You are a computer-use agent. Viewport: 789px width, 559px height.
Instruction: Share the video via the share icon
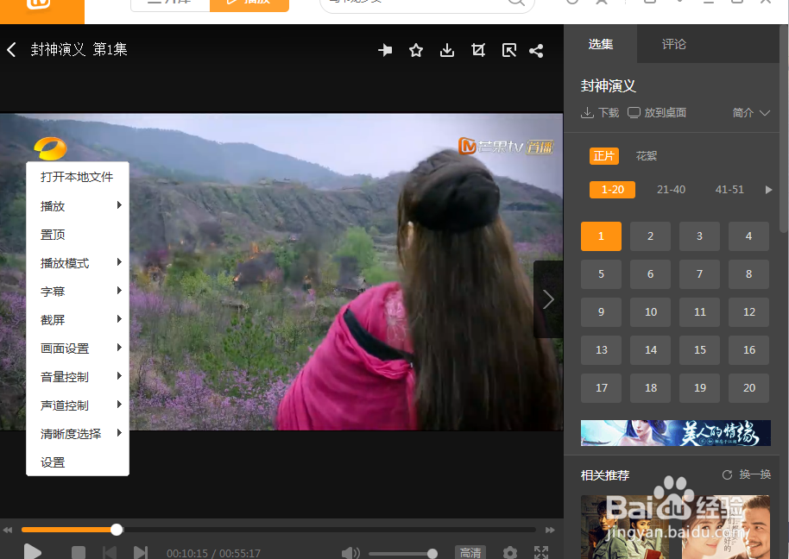click(536, 50)
